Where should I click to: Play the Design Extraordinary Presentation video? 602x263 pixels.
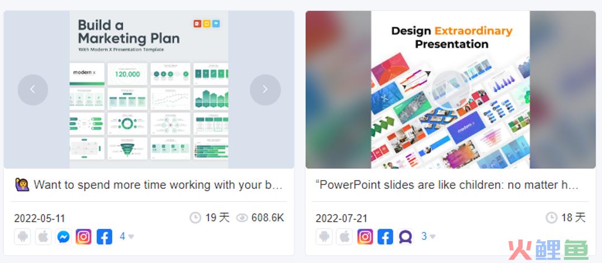tap(451, 89)
